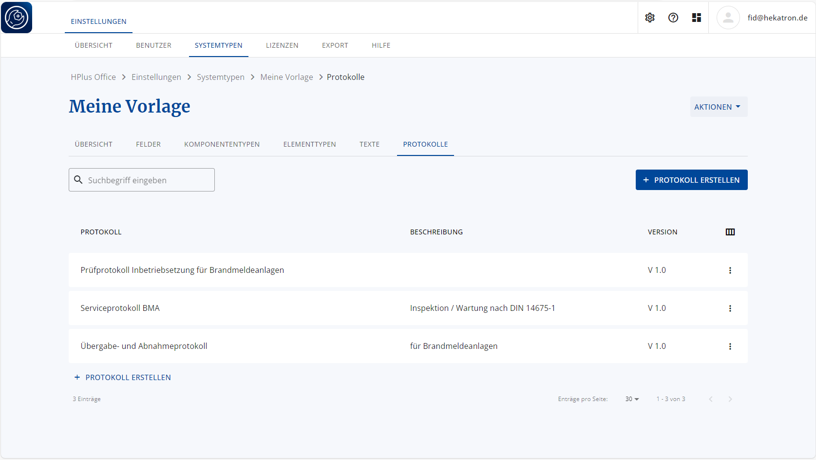Click the 1 - 3 von 3 pagination text

point(671,399)
